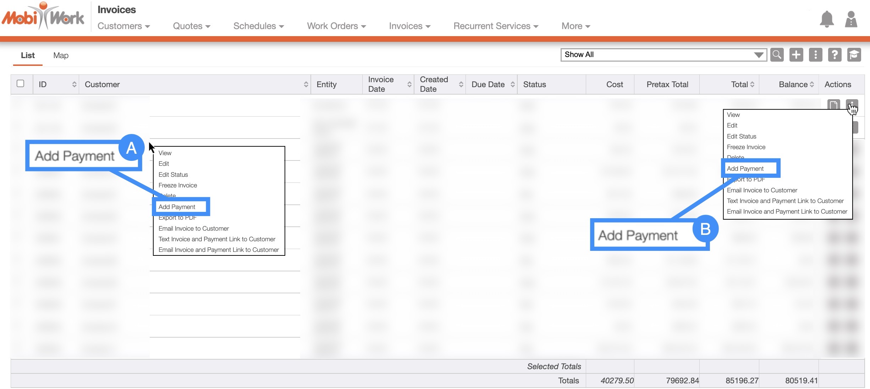Click the question mark help icon
The height and width of the screenshot is (389, 870).
[835, 55]
